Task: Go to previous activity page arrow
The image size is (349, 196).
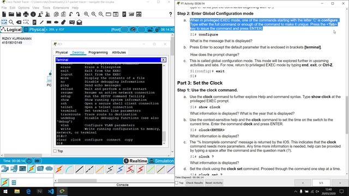Action: pyautogui.click(x=303, y=183)
